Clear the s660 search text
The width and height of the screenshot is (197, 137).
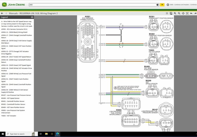(157, 5)
